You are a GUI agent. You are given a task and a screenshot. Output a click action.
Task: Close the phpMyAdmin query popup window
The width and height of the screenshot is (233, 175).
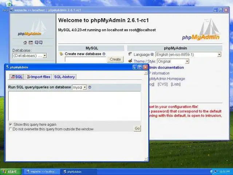[x=146, y=67]
